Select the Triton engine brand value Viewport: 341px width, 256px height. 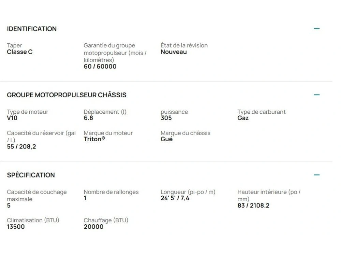click(94, 139)
